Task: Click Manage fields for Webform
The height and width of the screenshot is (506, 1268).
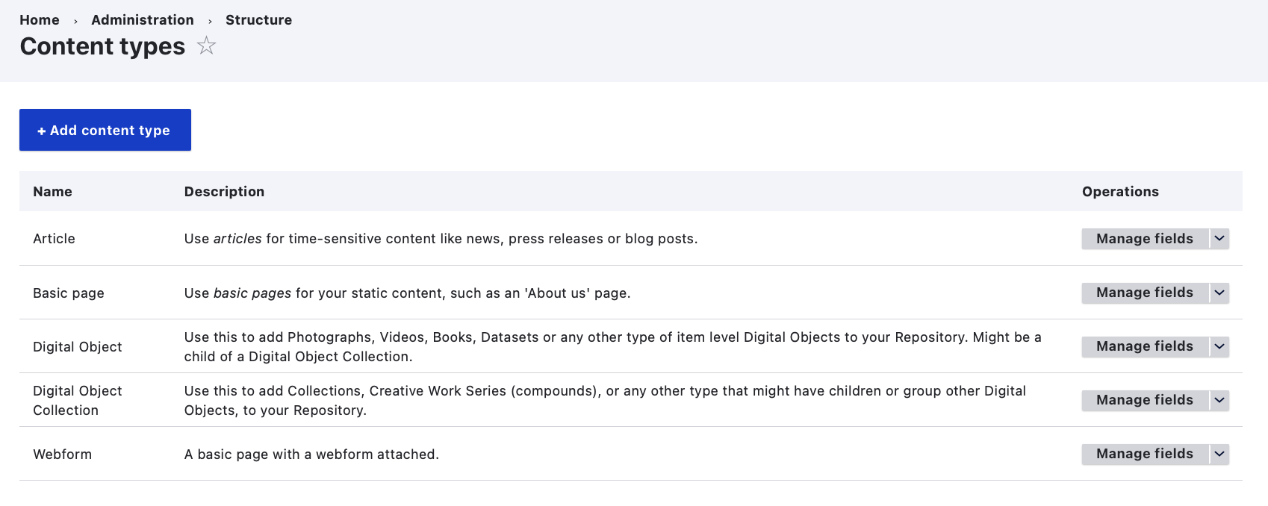Action: click(x=1144, y=454)
